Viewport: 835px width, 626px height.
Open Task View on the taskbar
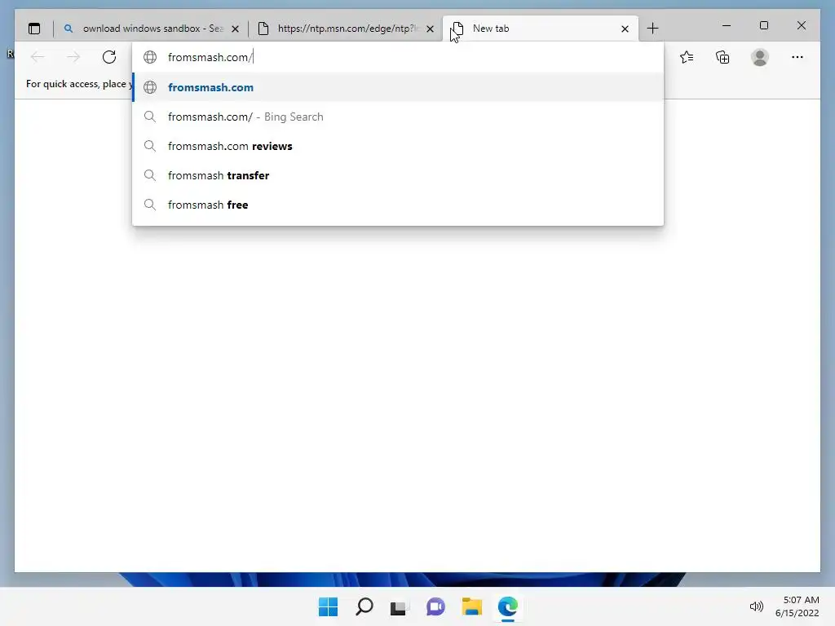click(x=398, y=607)
